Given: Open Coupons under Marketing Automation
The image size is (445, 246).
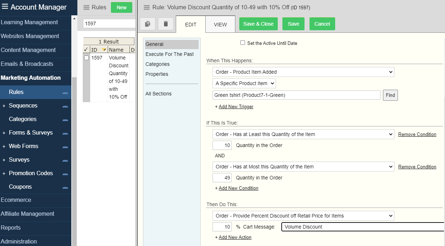Looking at the screenshot, I should pyautogui.click(x=20, y=187).
